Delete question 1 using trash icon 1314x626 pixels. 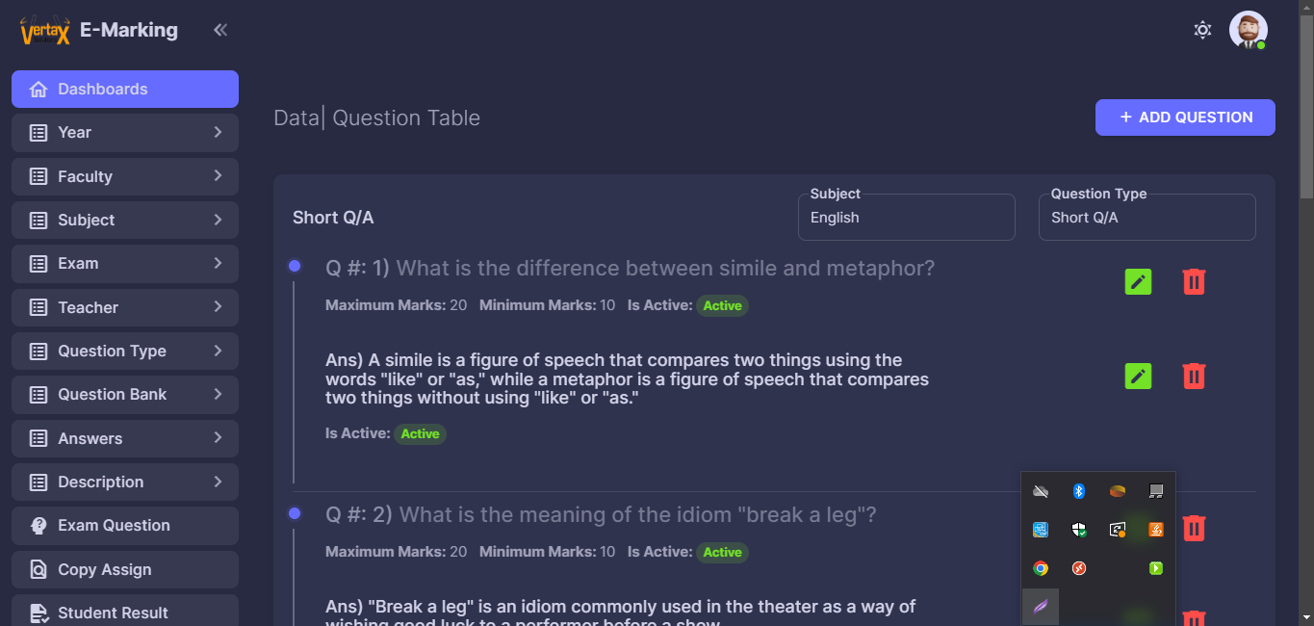pos(1194,282)
